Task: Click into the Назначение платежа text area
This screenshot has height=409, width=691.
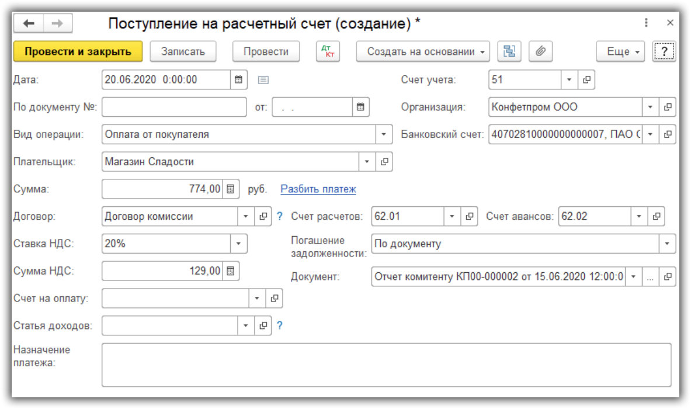Action: click(386, 365)
